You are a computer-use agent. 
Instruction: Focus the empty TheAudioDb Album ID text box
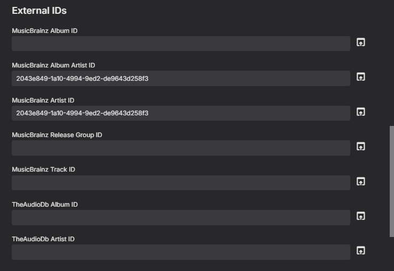[x=181, y=217]
